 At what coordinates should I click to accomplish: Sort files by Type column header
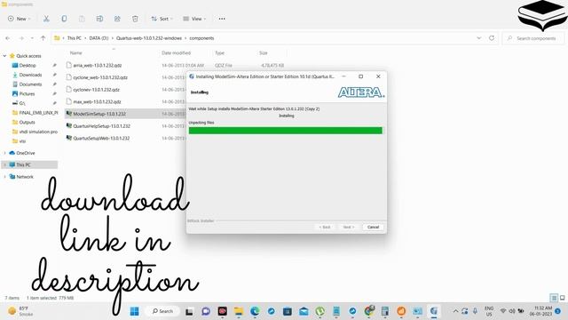[x=219, y=53]
